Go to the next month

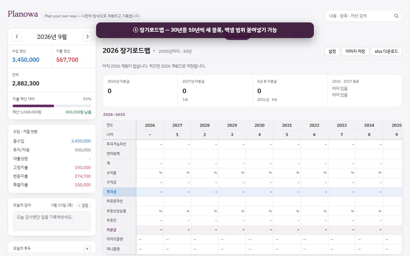click(x=87, y=36)
